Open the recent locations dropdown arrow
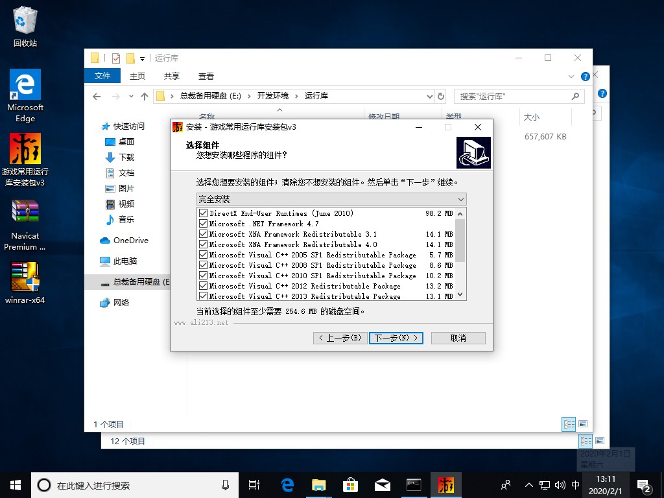The width and height of the screenshot is (664, 498). [x=131, y=97]
